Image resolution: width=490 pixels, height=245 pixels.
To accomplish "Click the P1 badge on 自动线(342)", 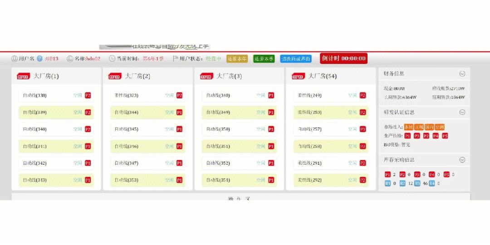I will [x=88, y=163].
